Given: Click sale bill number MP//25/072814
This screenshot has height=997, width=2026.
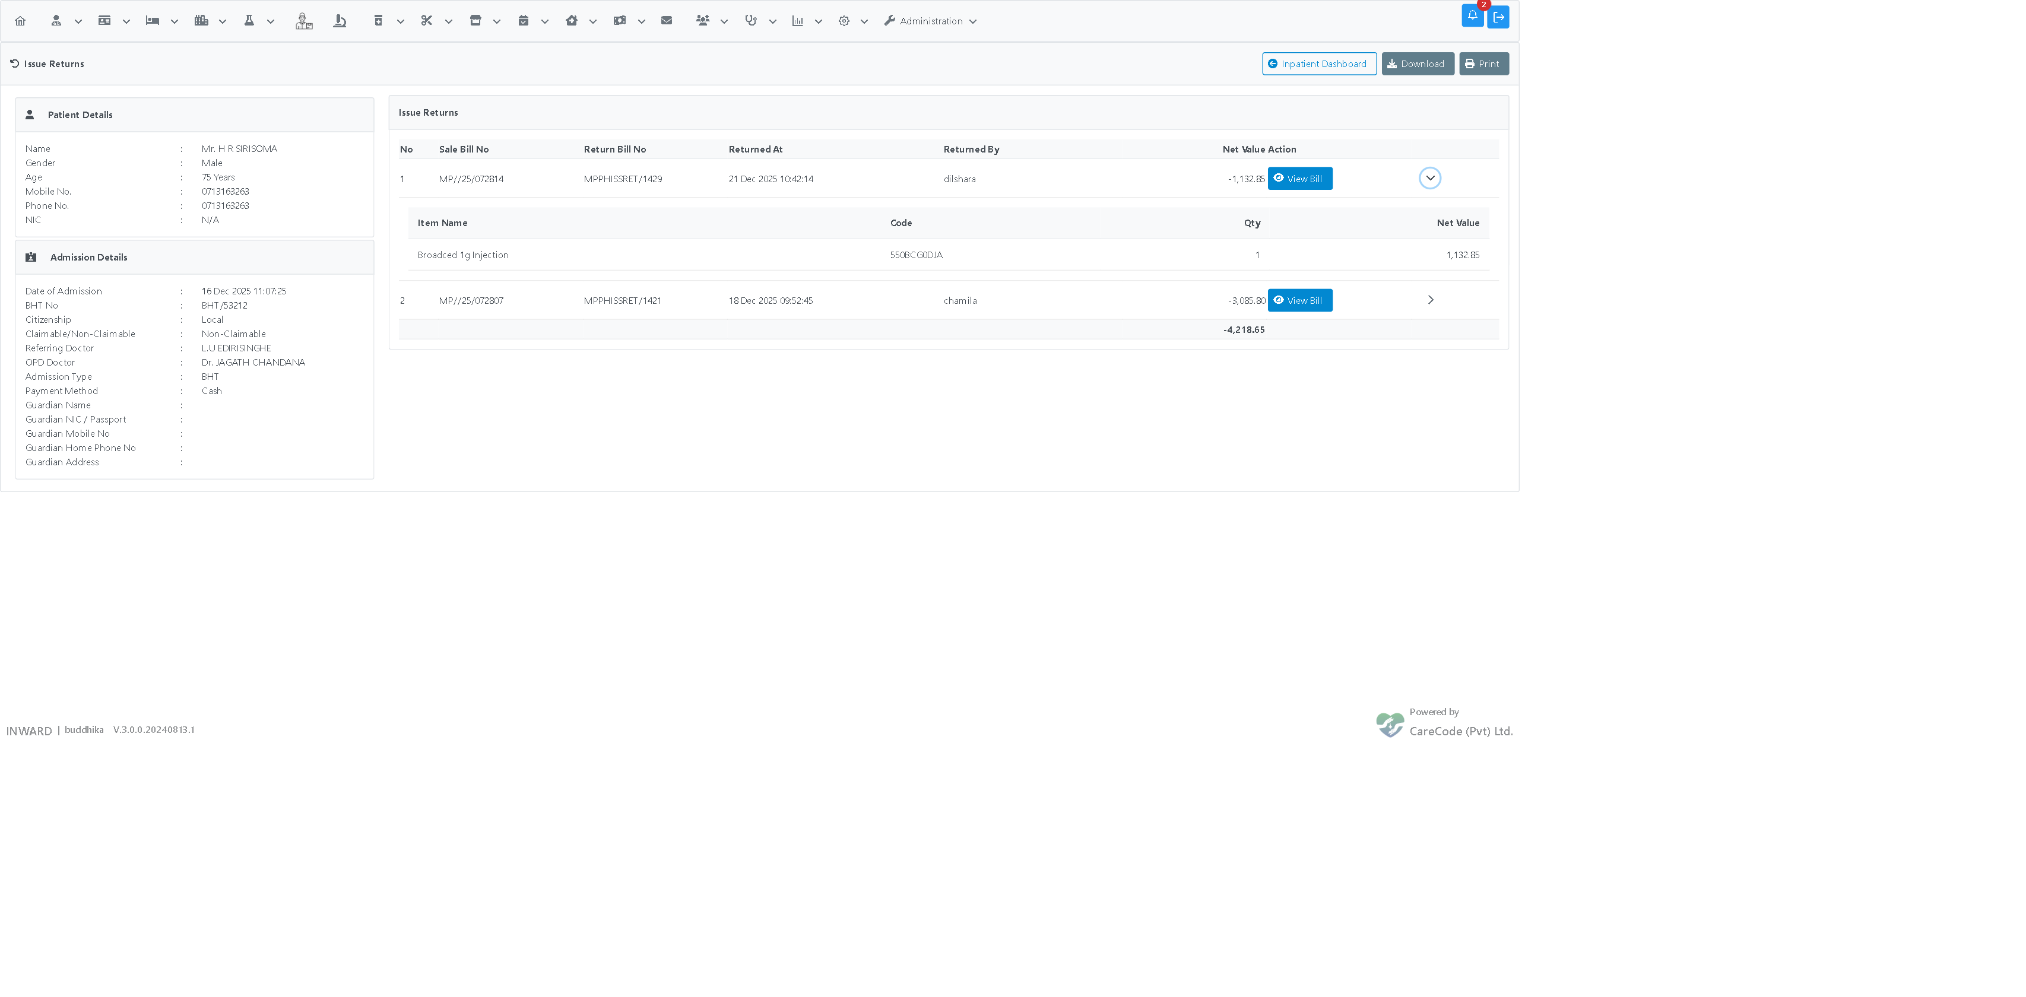Looking at the screenshot, I should pos(471,179).
